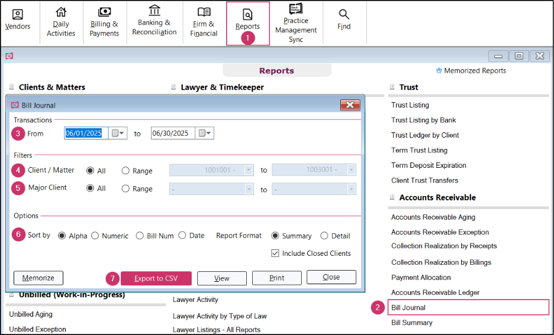
Task: Sort by Bill Num
Action: coord(140,236)
